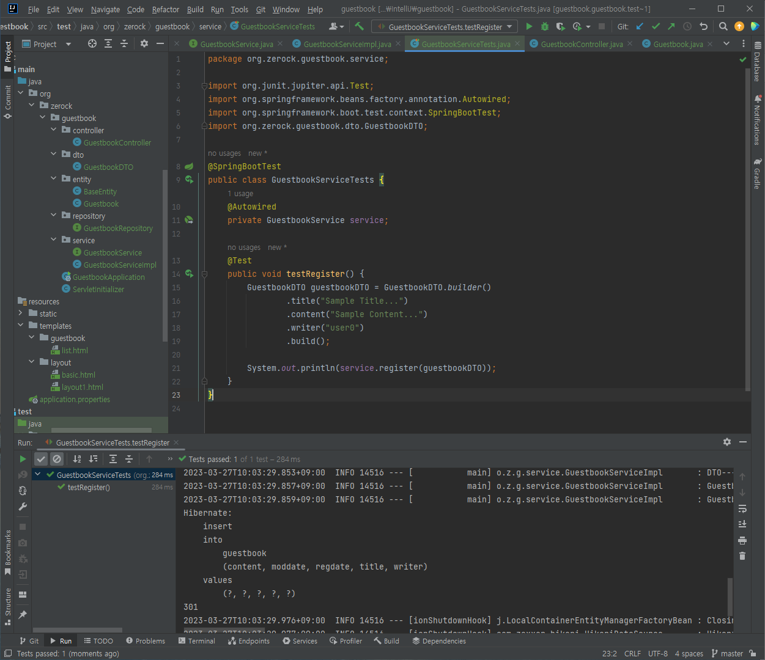Run with Coverage shield icon
765x660 pixels.
(560, 26)
